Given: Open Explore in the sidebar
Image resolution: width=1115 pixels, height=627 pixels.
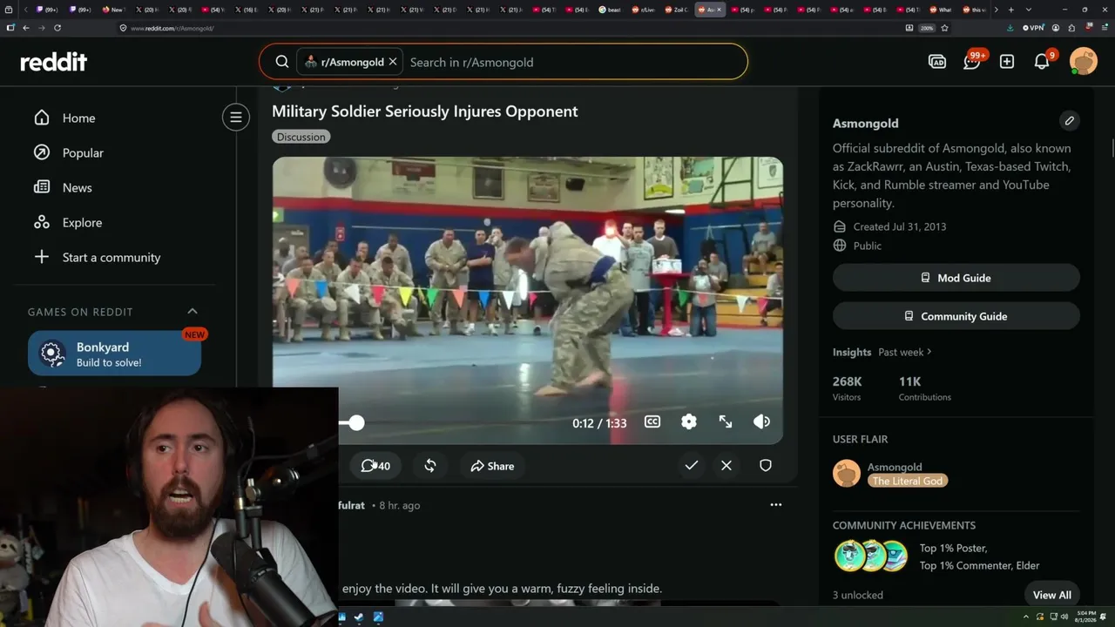Looking at the screenshot, I should tap(82, 223).
